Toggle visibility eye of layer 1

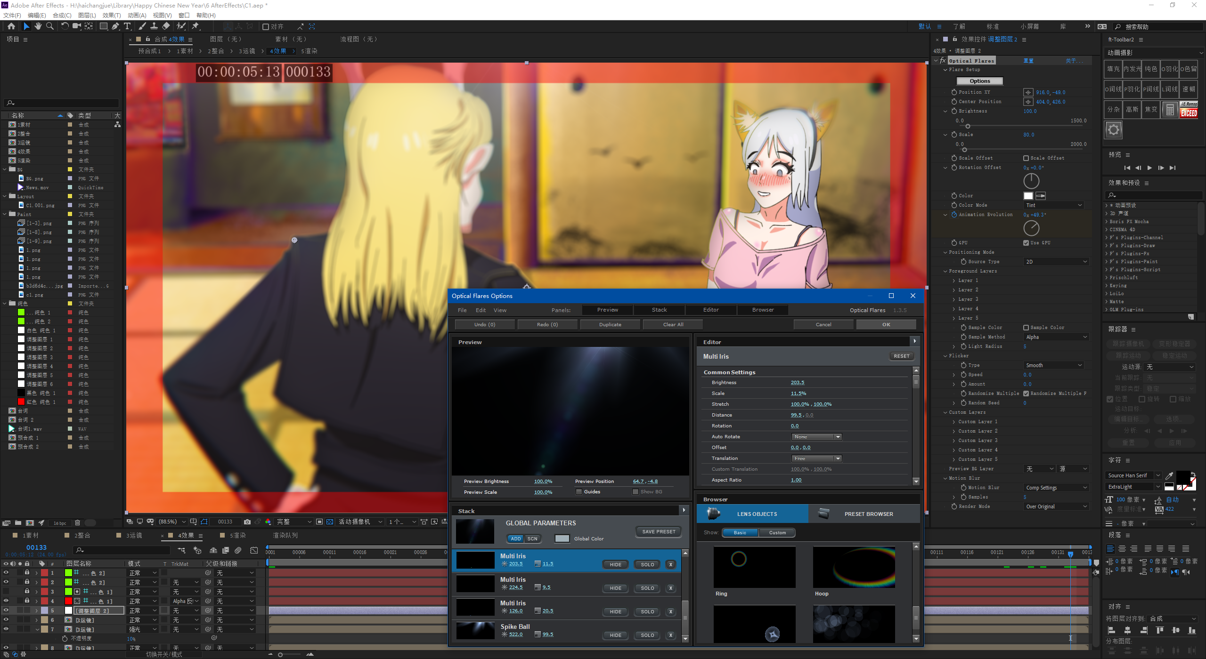pyautogui.click(x=6, y=572)
